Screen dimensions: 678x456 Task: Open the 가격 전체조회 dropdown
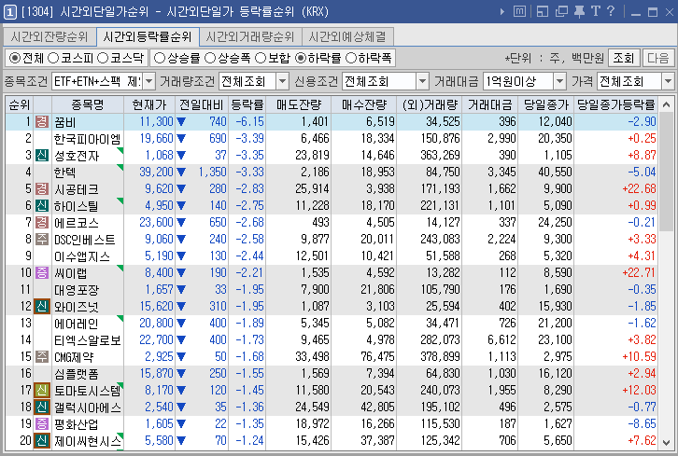tap(668, 81)
